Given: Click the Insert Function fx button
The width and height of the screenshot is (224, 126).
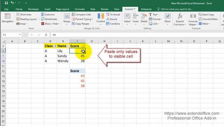Looking at the screenshot, I should [x=46, y=35].
